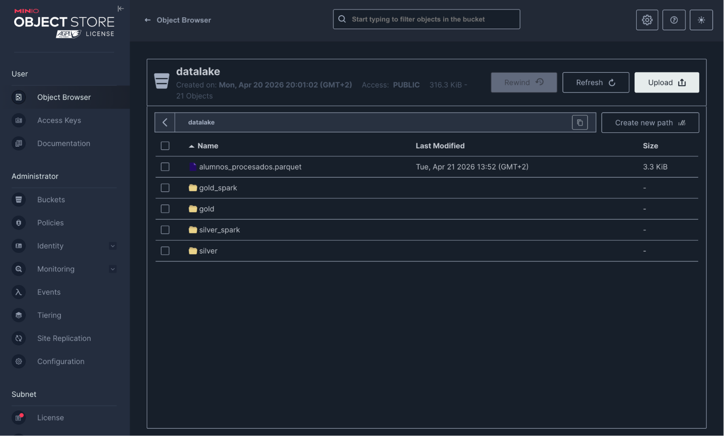Click the 3.3 KiB size value
This screenshot has width=724, height=436.
click(x=655, y=167)
